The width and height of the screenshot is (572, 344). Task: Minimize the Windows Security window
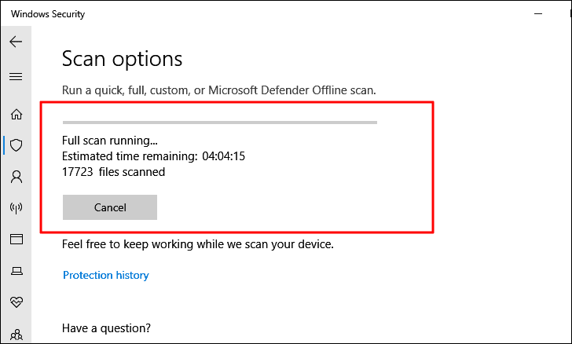(538, 14)
